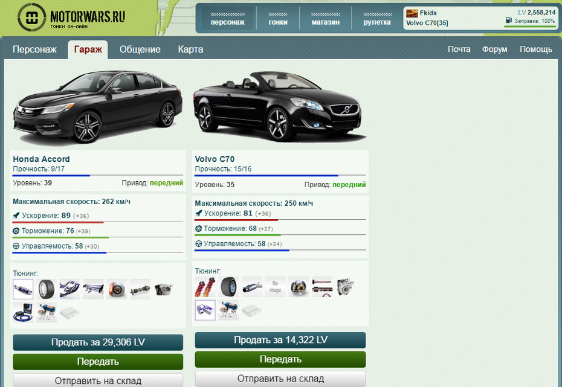562x387 pixels.
Task: Send Honda Accord to warehouse with Отправить на склад
Action: (98, 380)
